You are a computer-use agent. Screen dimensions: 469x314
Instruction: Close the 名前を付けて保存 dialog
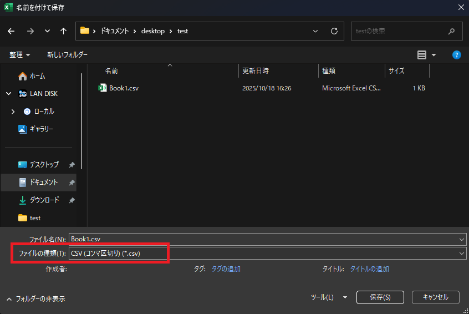(461, 7)
